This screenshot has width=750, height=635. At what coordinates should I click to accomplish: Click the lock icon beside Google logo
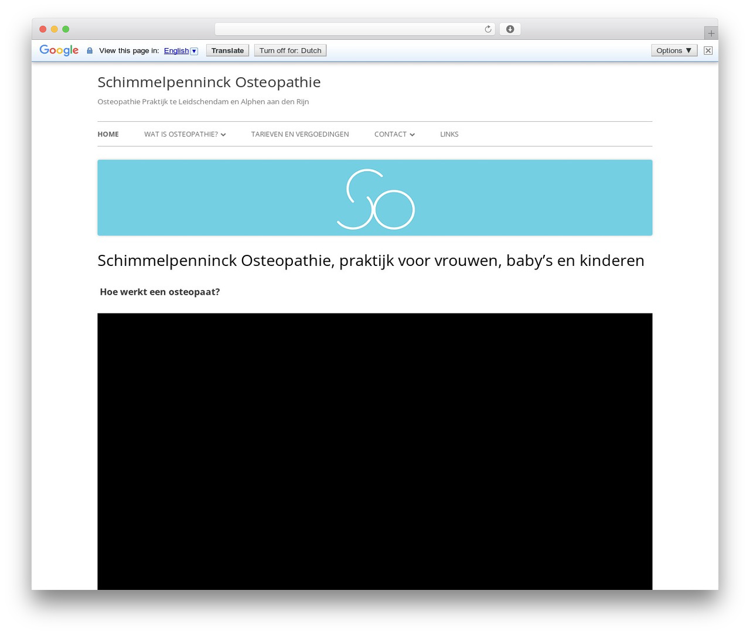coord(90,51)
